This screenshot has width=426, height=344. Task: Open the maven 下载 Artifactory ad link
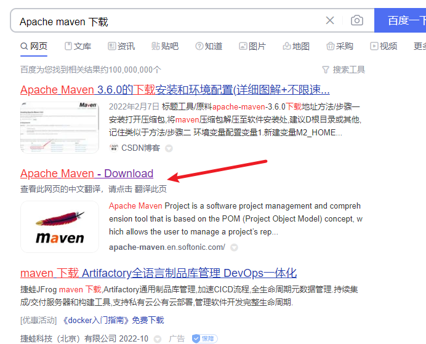pos(158,273)
